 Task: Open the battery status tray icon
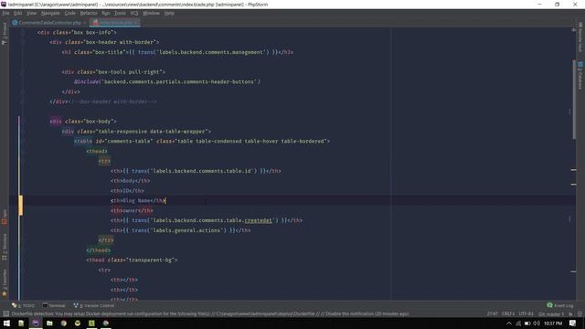(x=527, y=323)
